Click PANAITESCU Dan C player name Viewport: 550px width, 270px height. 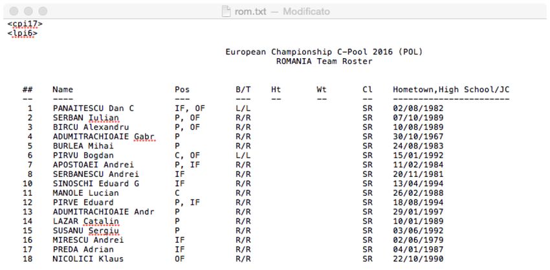[93, 109]
